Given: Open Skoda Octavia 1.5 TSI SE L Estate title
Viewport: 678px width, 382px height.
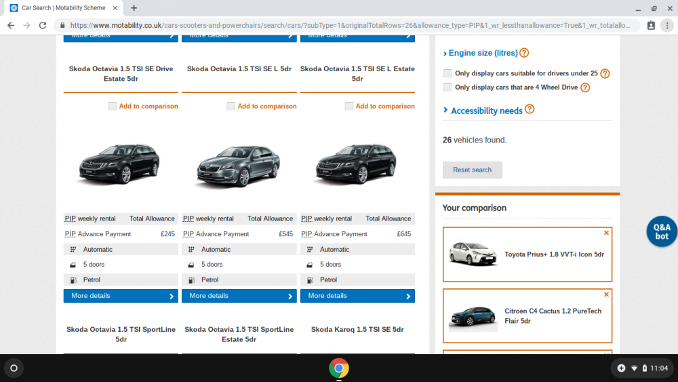Looking at the screenshot, I should pos(357,73).
